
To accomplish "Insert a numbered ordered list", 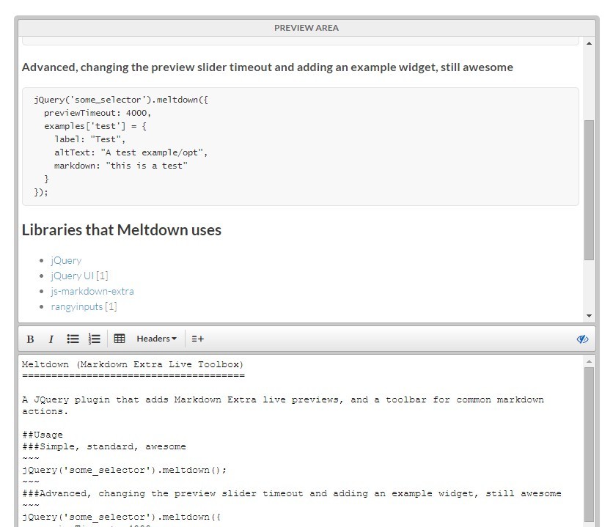I will tap(94, 339).
